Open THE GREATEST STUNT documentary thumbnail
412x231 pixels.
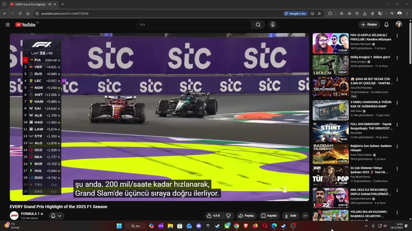pyautogui.click(x=331, y=132)
